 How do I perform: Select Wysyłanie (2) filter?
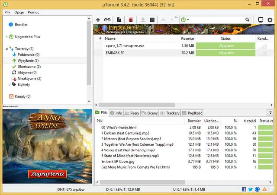pos(28,61)
